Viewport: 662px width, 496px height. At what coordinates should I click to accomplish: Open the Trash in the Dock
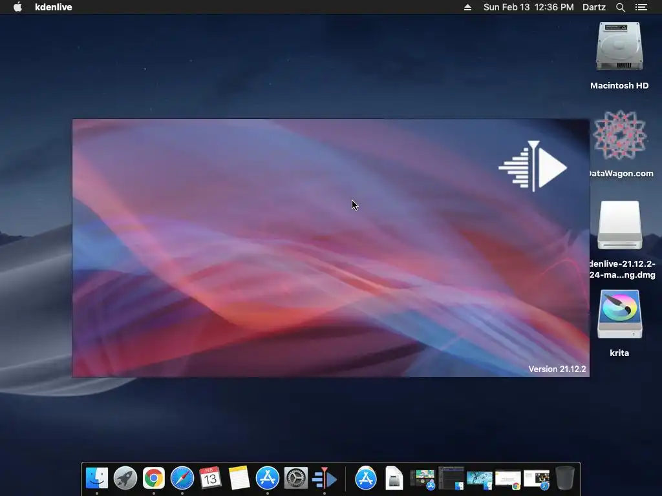pos(565,478)
